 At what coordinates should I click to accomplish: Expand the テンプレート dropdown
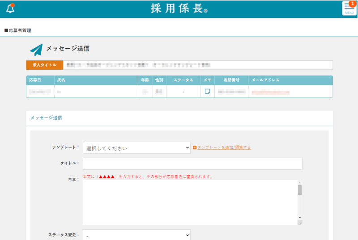[136, 147]
